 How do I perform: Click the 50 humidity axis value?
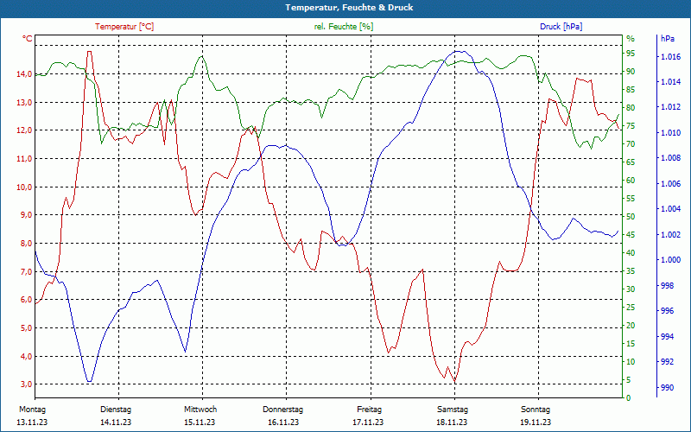click(631, 217)
